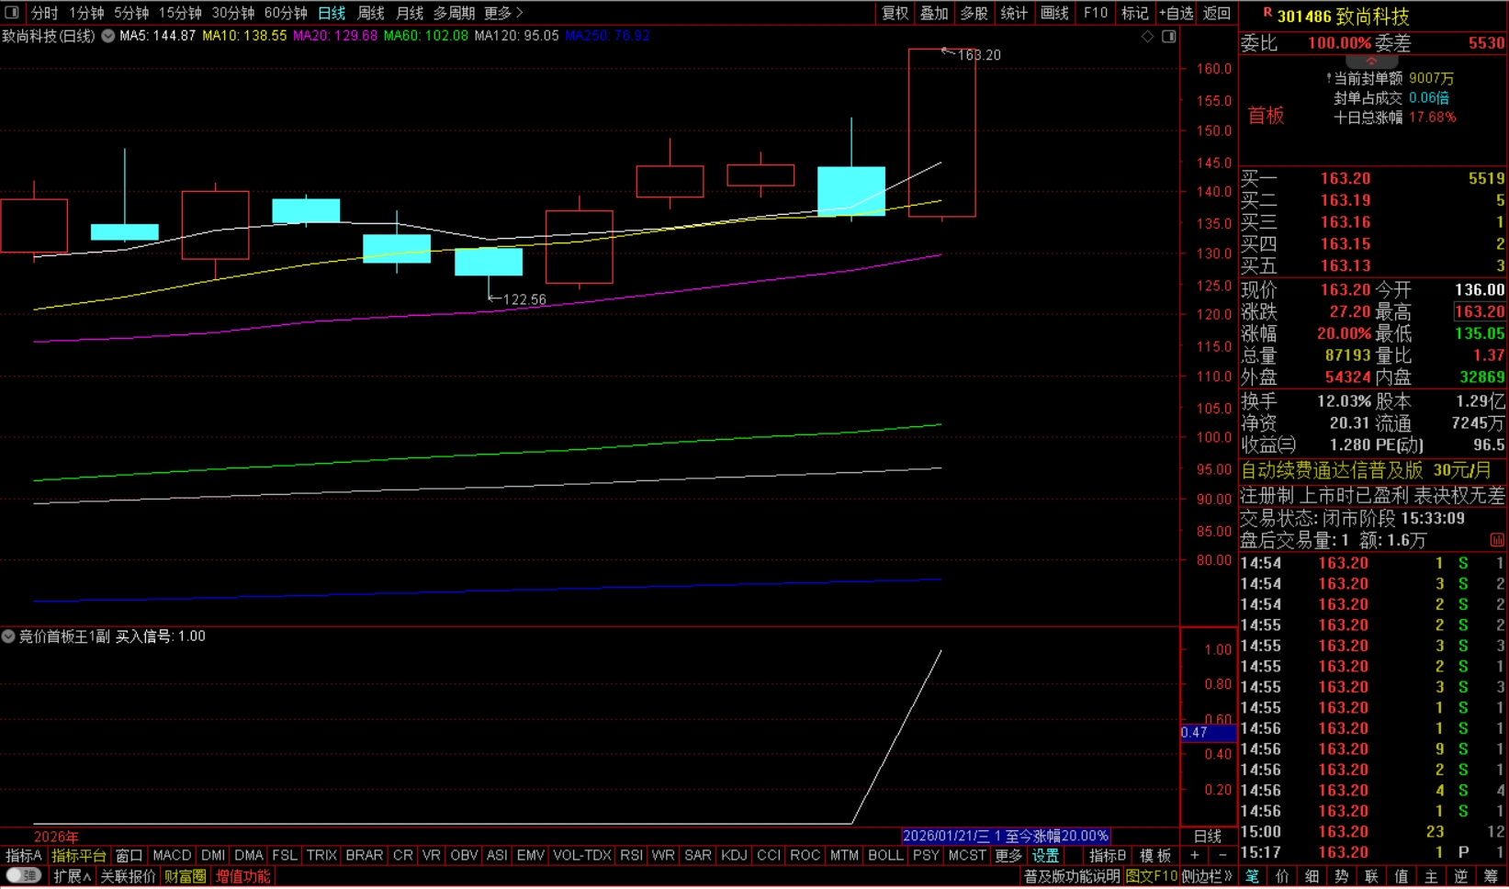The width and height of the screenshot is (1509, 889).
Task: Toggle the 弹 switch at bottom-left
Action: click(x=24, y=876)
